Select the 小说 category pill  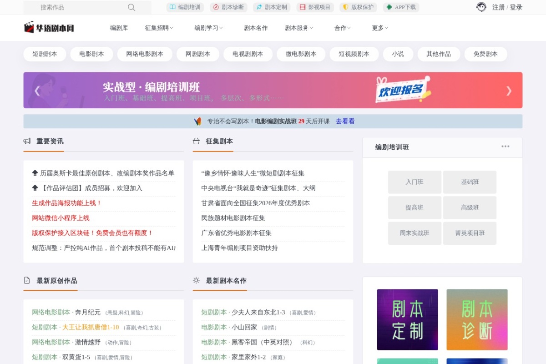point(398,54)
